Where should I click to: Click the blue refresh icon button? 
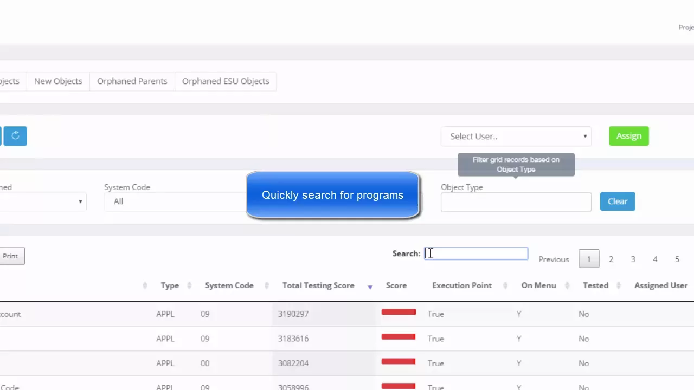point(15,136)
